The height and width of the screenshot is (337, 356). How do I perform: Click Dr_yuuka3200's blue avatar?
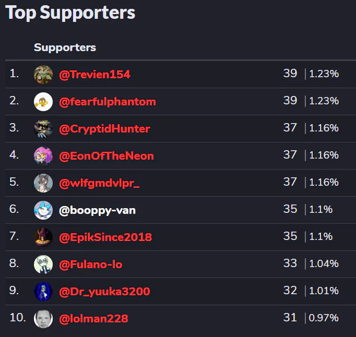(43, 292)
